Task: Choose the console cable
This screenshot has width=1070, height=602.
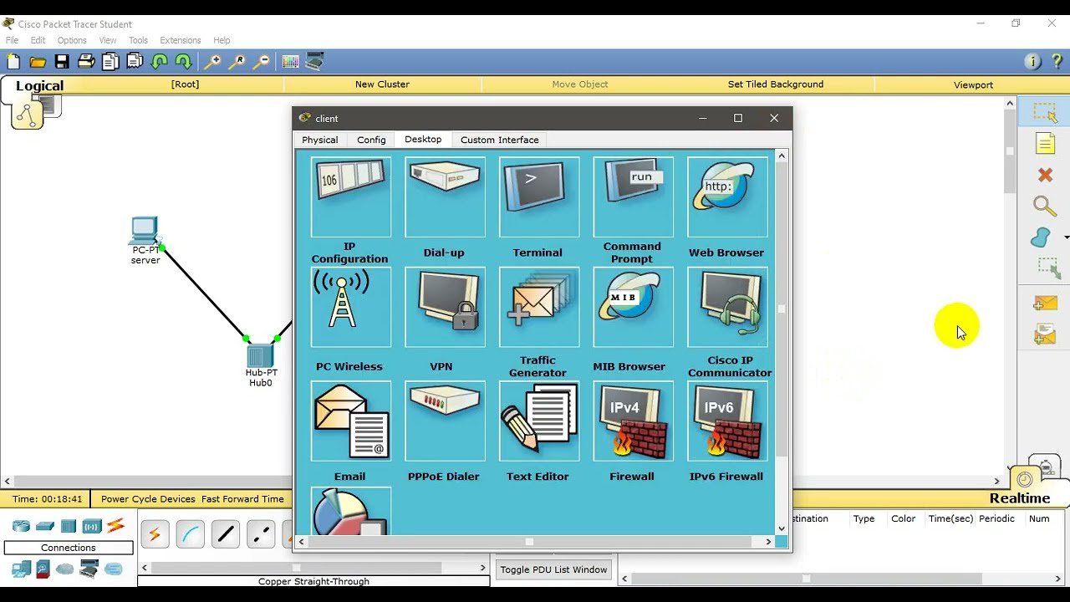Action: click(x=190, y=533)
